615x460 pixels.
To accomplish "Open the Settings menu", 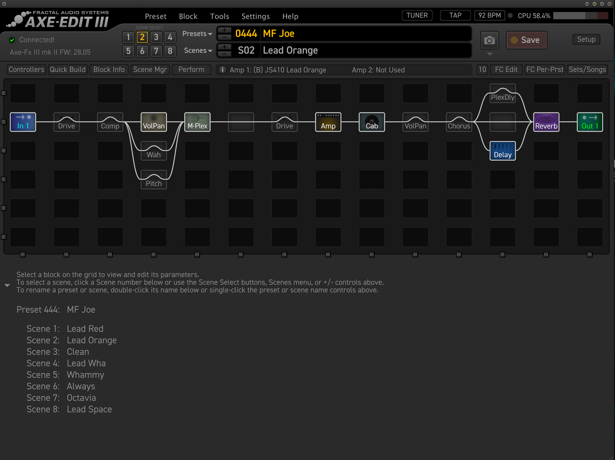I will (255, 16).
